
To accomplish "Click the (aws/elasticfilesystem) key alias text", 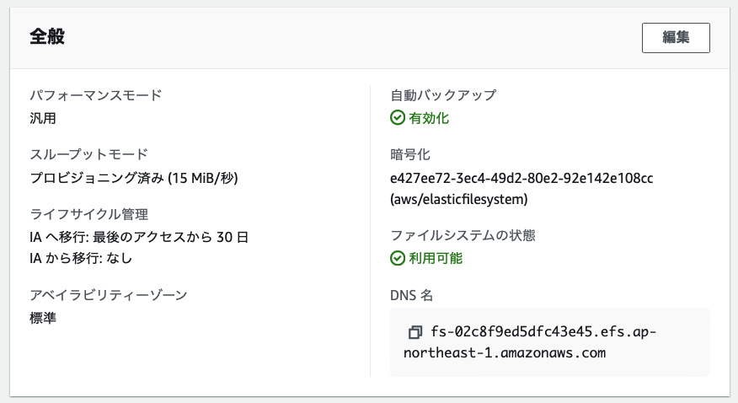I will click(459, 200).
